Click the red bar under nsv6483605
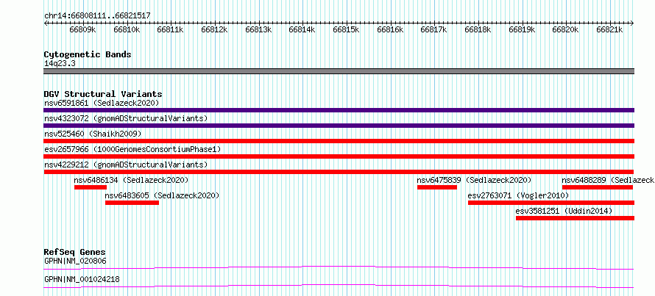655x296 pixels. point(132,203)
